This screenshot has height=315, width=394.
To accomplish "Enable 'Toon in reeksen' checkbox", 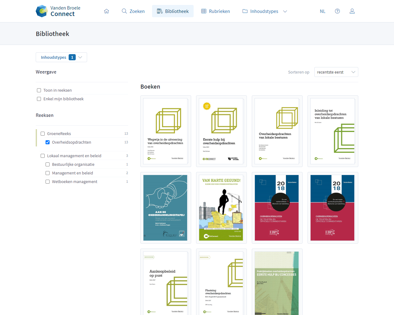I will 39,90.
